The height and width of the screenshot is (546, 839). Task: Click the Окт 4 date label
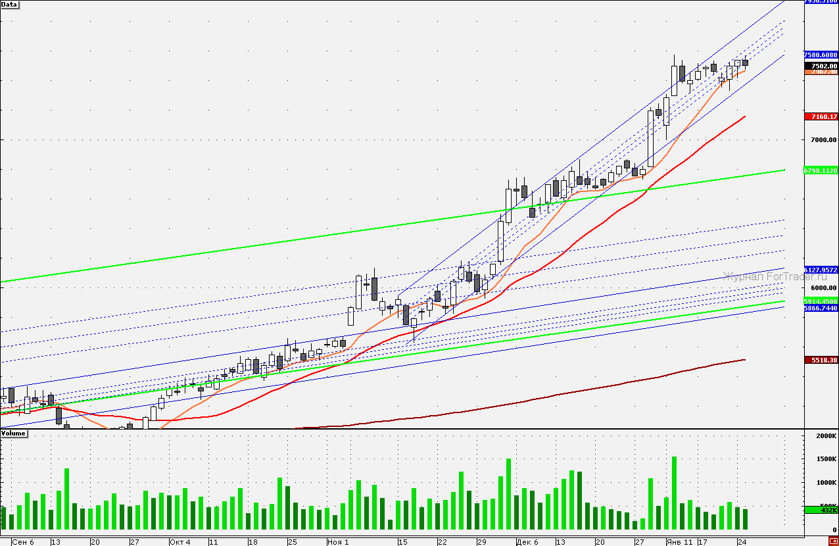(x=180, y=542)
